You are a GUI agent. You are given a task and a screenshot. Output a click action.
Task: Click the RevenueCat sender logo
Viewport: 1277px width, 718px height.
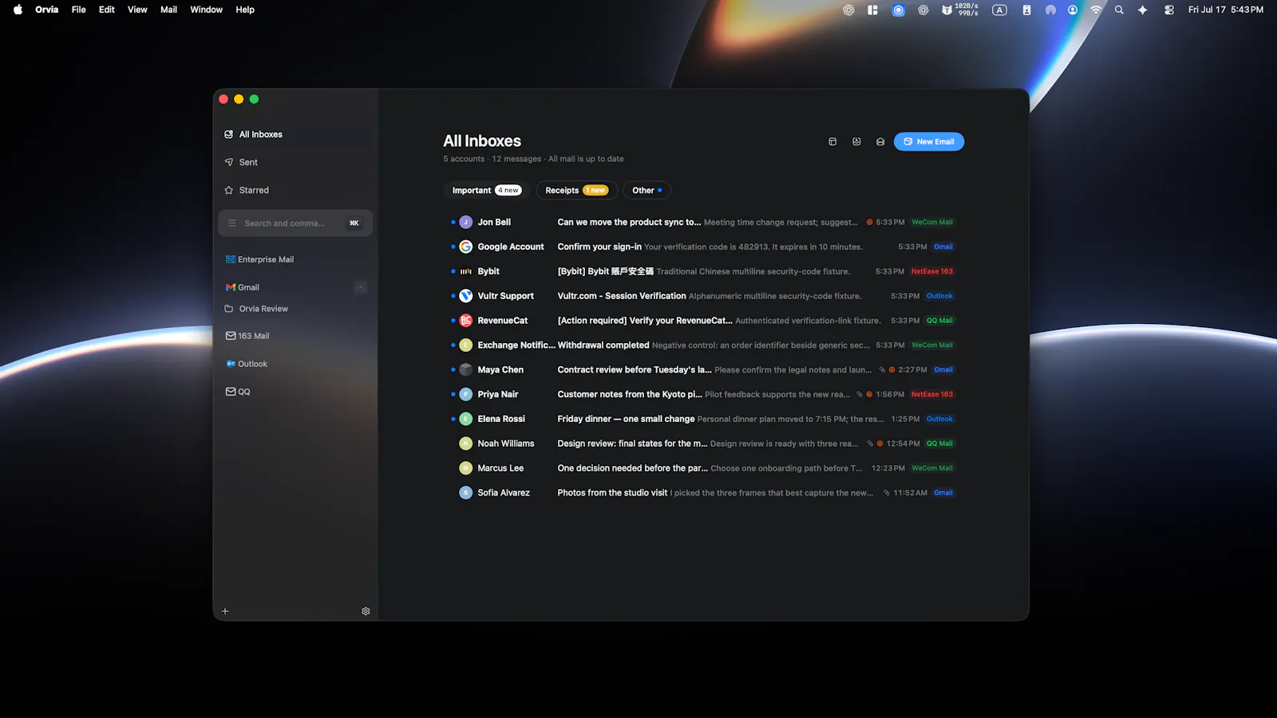tap(466, 321)
